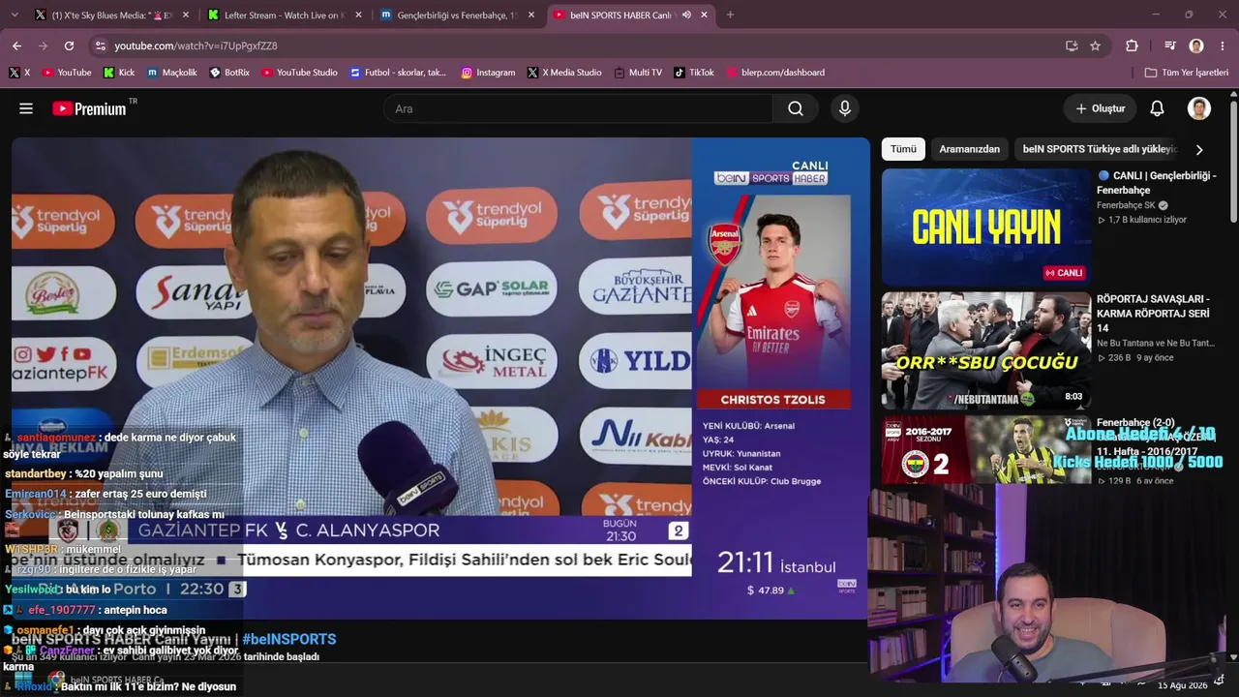Reload the current page
The image size is (1239, 697).
[69, 45]
